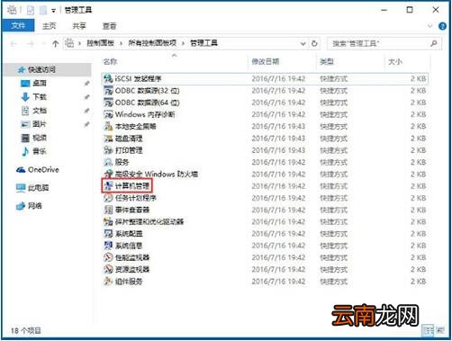Select the 事件查看器 icon
The image size is (452, 341).
click(108, 210)
